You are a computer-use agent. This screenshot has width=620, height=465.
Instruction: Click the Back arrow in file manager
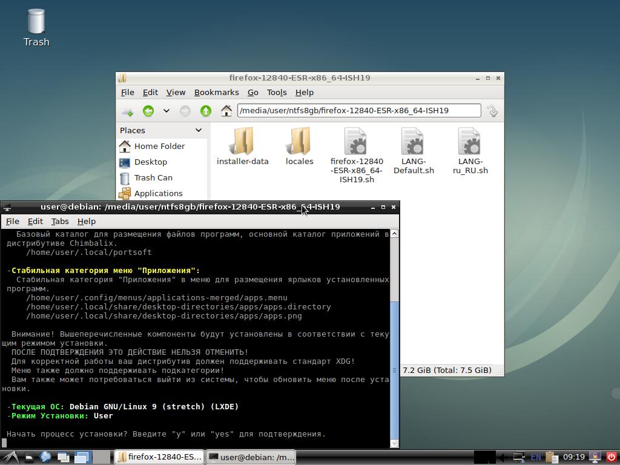click(148, 111)
